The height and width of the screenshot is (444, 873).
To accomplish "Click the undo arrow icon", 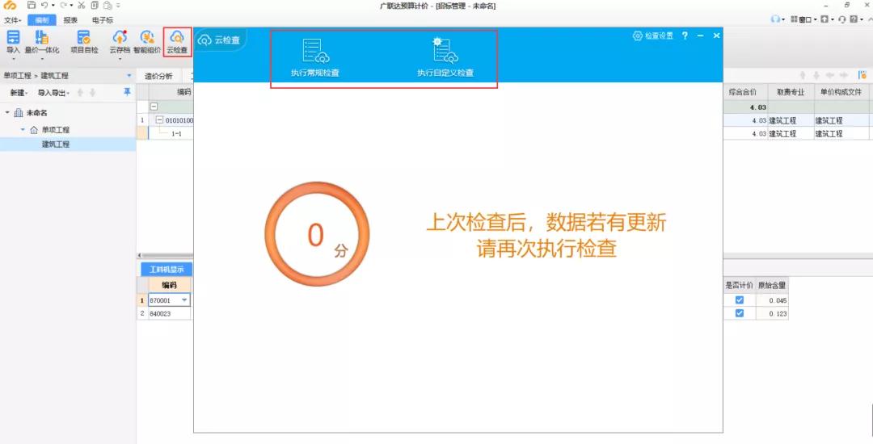I will click(44, 6).
